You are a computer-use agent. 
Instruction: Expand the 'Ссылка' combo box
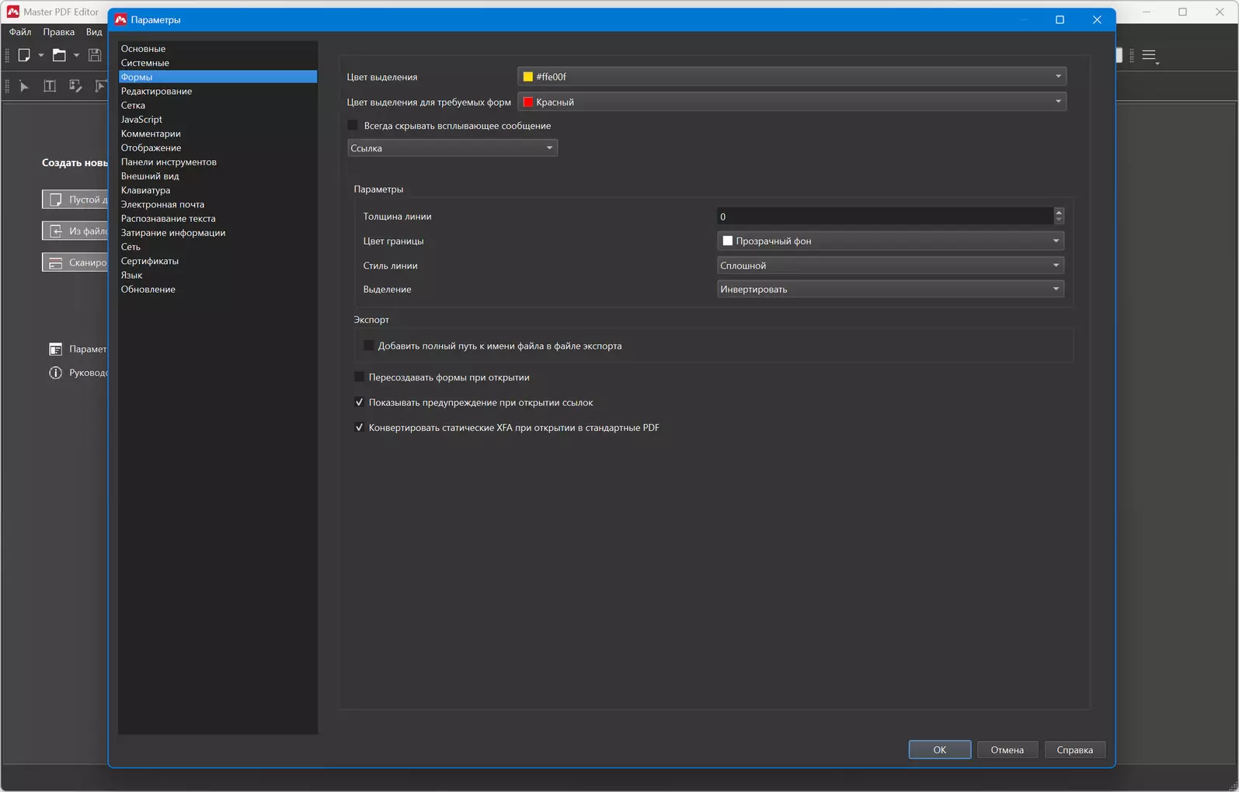pyautogui.click(x=452, y=148)
